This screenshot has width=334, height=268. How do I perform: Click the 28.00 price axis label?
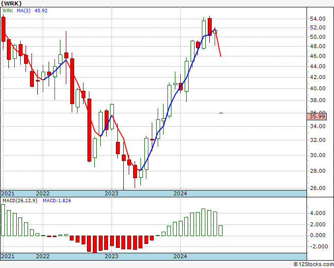pos(318,171)
